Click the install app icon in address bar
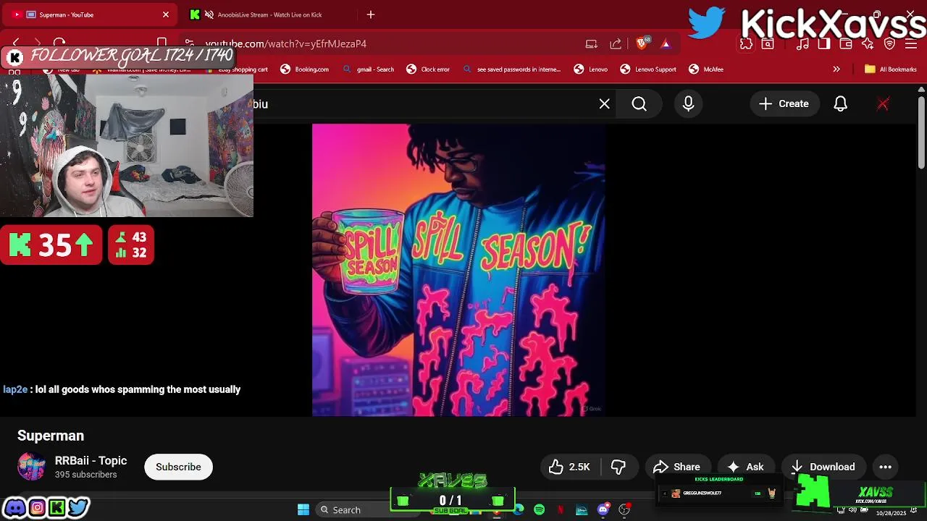 (x=592, y=43)
